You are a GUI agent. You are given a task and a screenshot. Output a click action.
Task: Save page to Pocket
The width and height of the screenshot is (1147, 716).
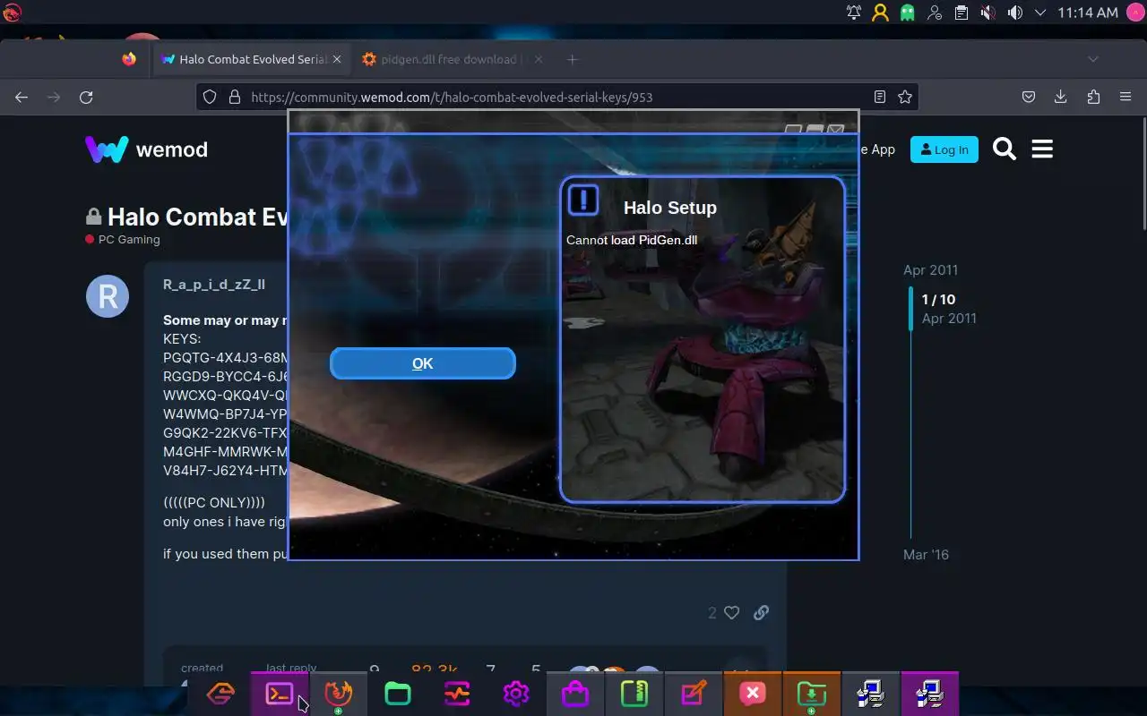point(1029,97)
